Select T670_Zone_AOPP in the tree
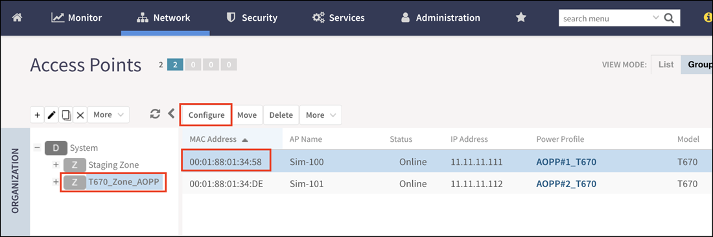 point(124,182)
